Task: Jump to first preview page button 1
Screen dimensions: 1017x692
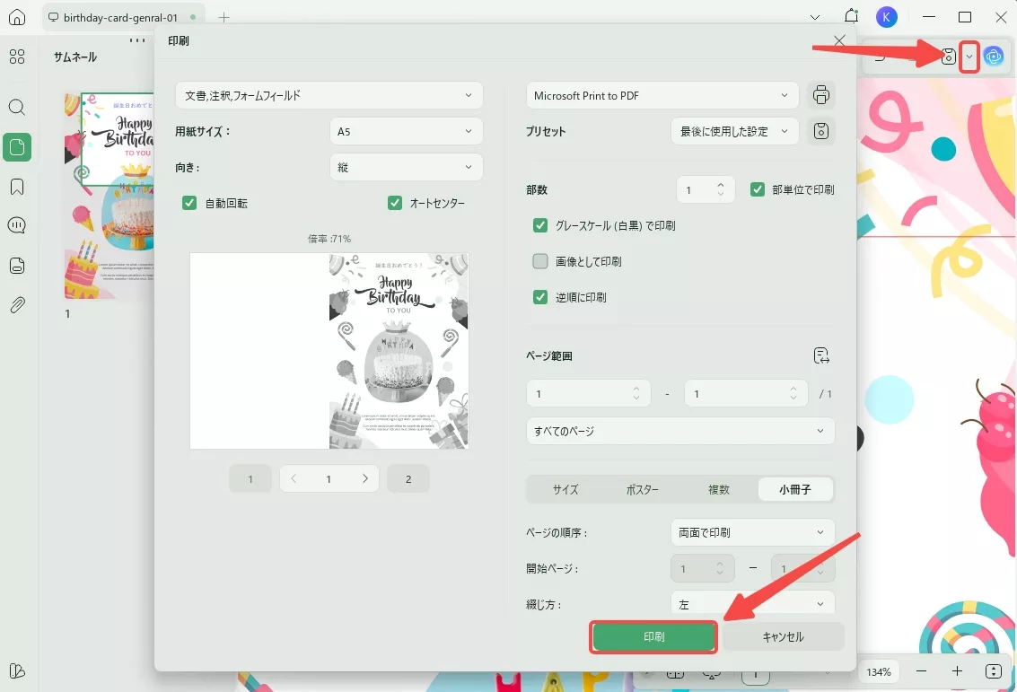Action: tap(250, 478)
